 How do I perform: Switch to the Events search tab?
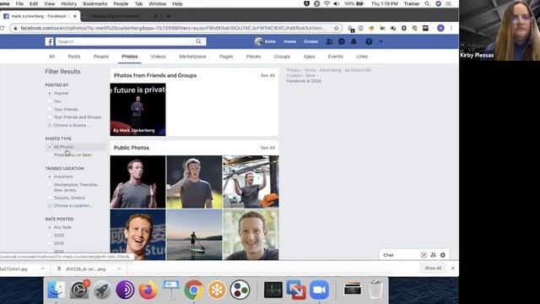tap(336, 57)
